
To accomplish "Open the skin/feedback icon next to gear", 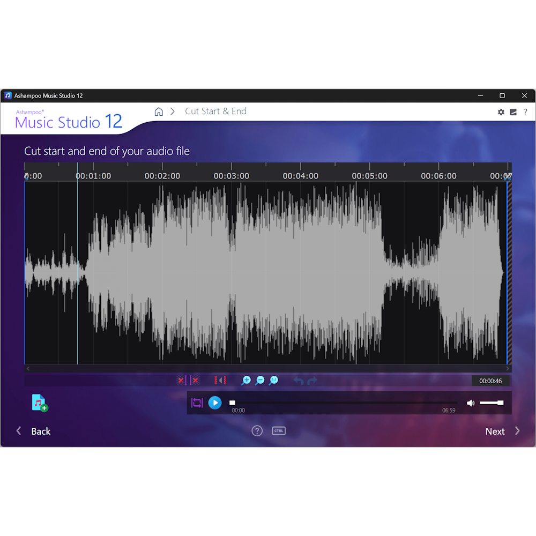I will click(513, 112).
